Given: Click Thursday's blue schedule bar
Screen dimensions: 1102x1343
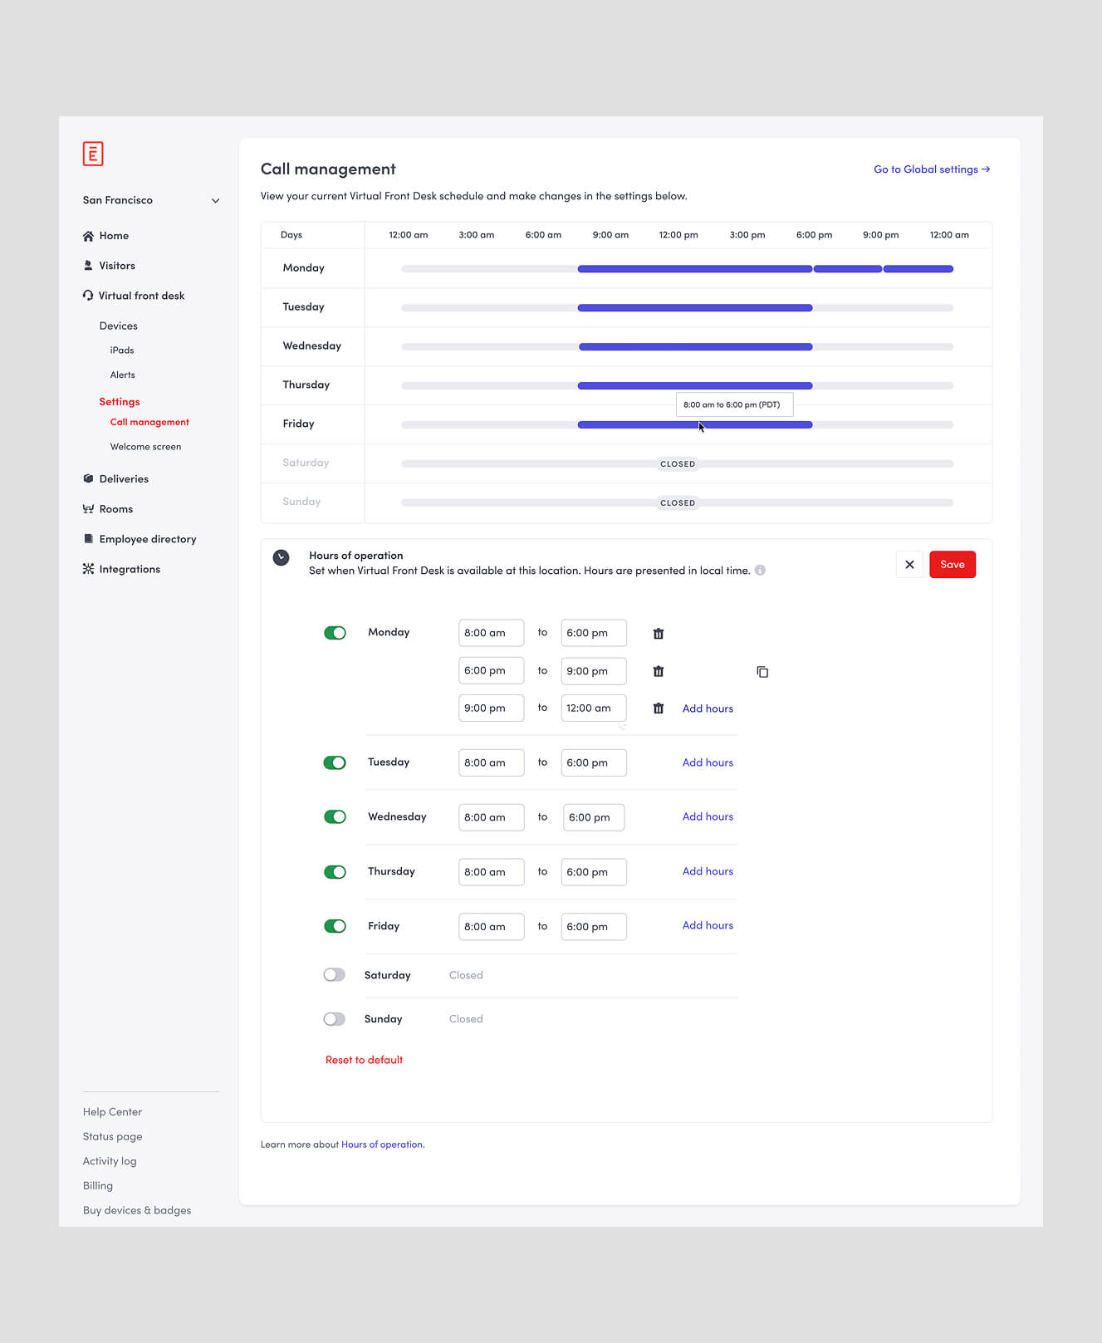Looking at the screenshot, I should click(x=694, y=386).
